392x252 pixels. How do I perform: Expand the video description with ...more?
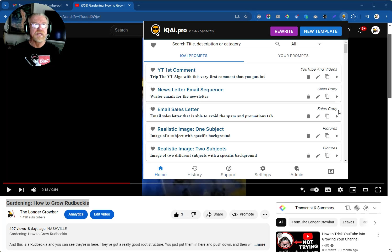[259, 244]
